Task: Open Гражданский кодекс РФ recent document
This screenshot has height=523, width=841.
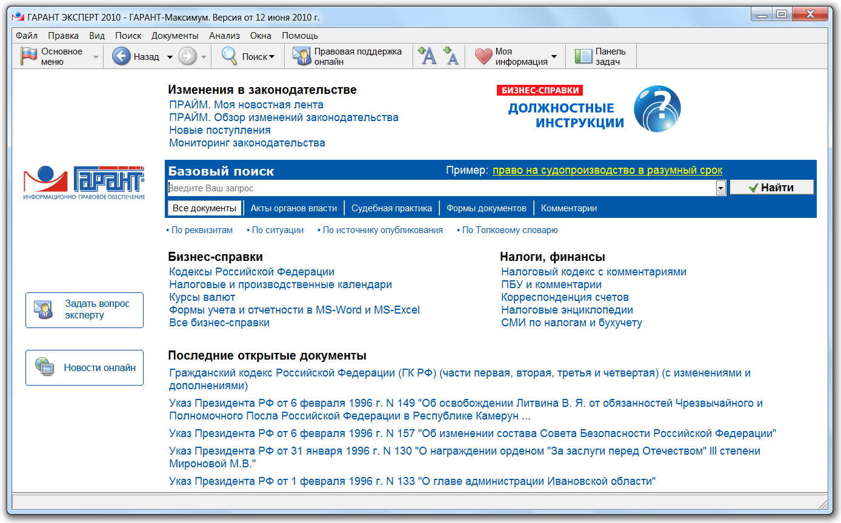Action: tap(460, 379)
